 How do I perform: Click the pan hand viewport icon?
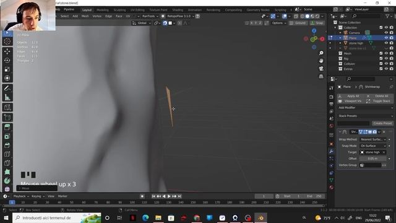[x=321, y=61]
